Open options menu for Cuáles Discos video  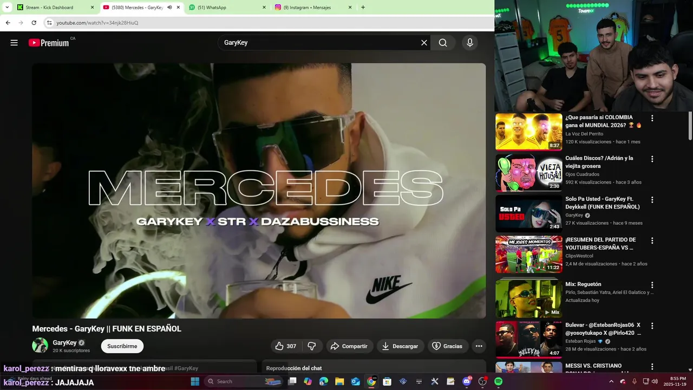point(652,159)
